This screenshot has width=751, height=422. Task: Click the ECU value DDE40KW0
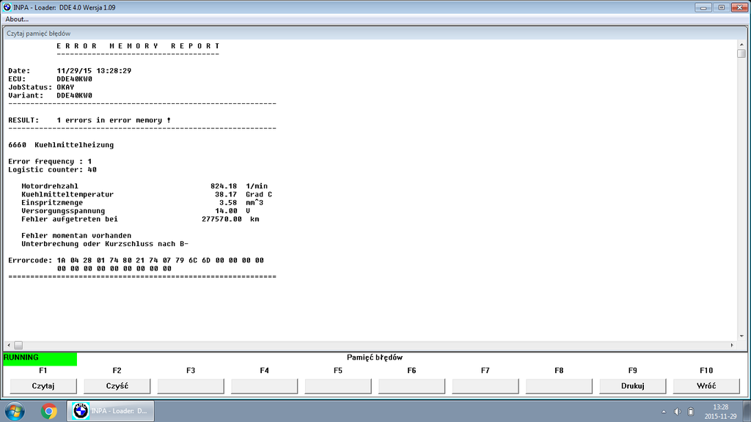pyautogui.click(x=74, y=79)
